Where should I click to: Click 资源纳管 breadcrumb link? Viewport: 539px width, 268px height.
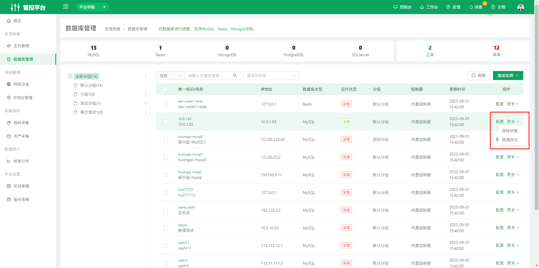[112, 29]
